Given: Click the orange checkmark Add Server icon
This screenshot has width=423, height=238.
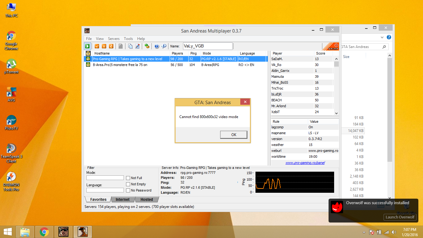Looking at the screenshot, I should click(97, 46).
